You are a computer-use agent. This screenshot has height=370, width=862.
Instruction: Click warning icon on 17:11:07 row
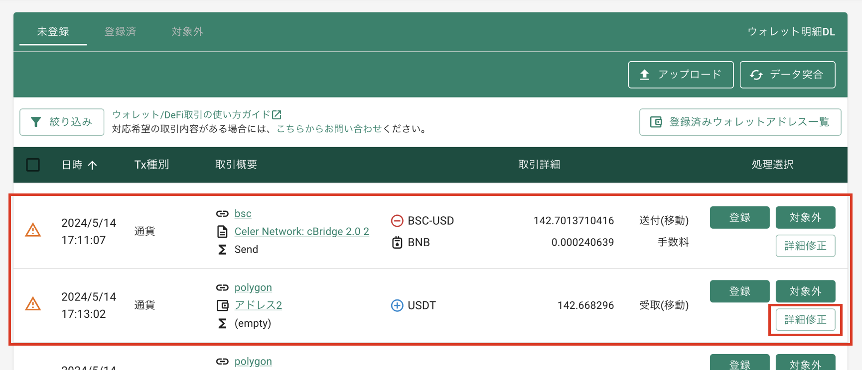(33, 230)
